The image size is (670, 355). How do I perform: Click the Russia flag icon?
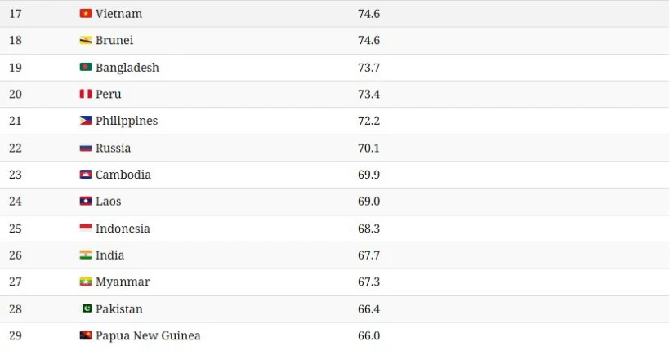point(86,149)
